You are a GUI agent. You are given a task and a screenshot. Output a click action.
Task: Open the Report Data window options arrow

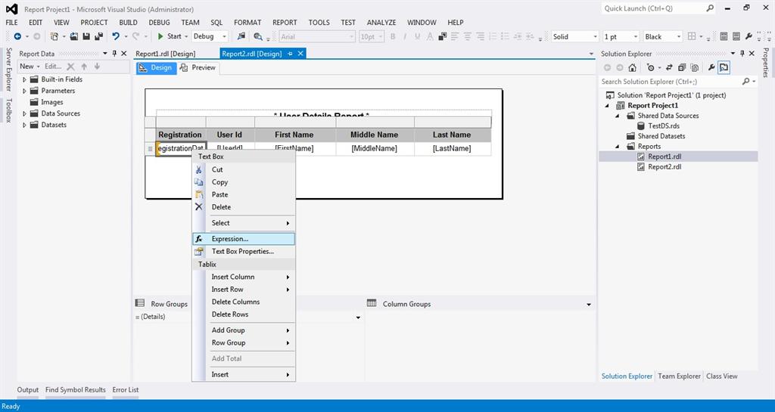coord(104,53)
